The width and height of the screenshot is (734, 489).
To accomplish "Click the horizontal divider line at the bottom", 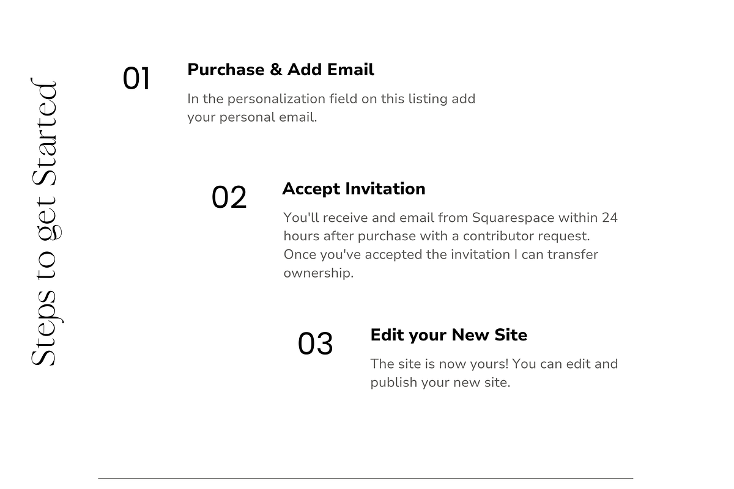I will point(365,478).
